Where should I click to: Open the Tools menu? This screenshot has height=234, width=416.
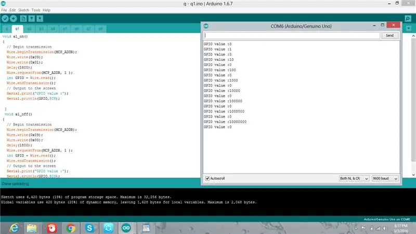pyautogui.click(x=36, y=10)
